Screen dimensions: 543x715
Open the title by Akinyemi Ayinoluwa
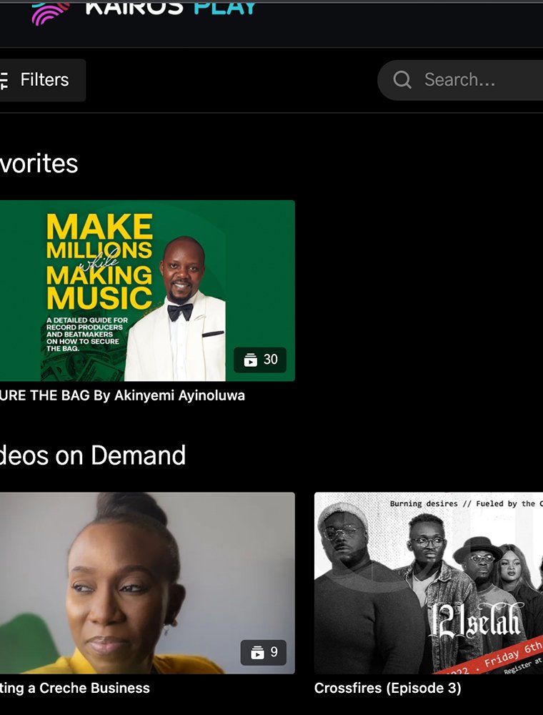pyautogui.click(x=122, y=395)
